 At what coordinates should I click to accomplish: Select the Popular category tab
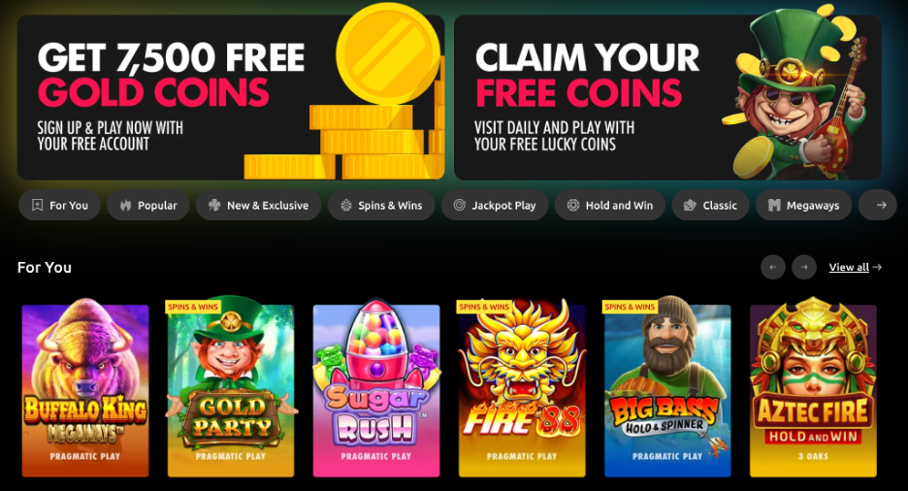pos(148,205)
